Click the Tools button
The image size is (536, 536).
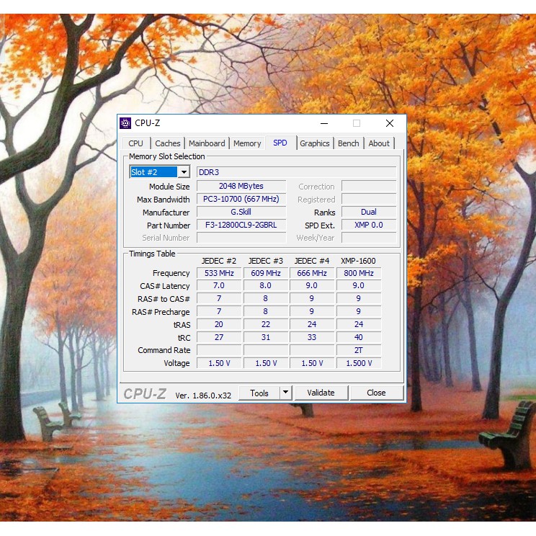point(259,393)
